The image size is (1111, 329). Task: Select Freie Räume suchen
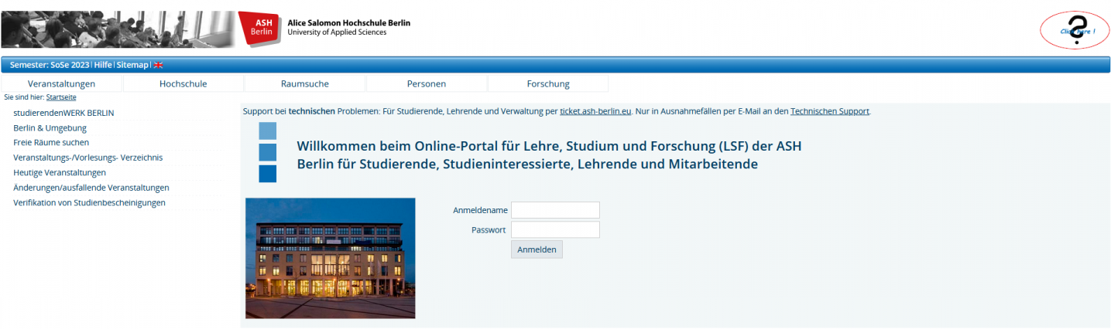pyautogui.click(x=51, y=143)
